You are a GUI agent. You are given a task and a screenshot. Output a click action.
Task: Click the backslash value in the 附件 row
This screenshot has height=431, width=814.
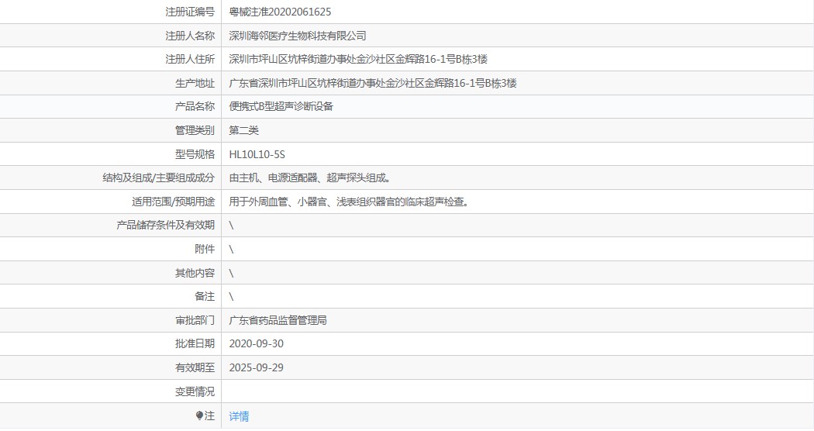pos(231,250)
